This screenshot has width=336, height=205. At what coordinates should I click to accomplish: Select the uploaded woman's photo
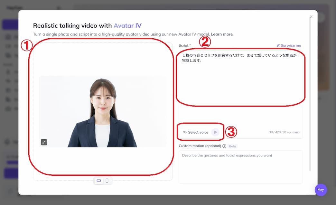(103, 112)
